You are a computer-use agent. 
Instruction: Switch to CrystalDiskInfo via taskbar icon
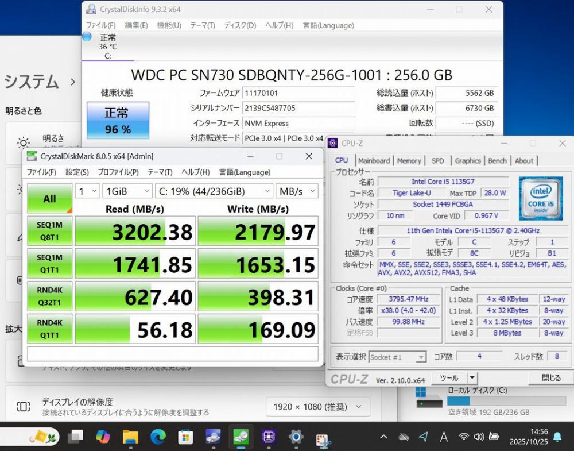coord(213,437)
